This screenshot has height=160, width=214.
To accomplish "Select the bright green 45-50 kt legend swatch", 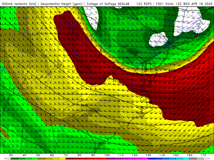I will coord(35,159).
